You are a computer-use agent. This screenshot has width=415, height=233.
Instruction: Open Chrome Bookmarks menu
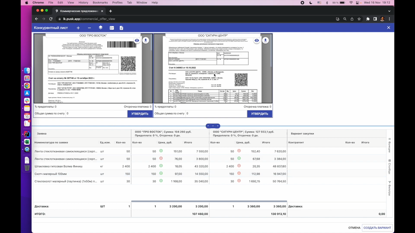click(x=100, y=2)
